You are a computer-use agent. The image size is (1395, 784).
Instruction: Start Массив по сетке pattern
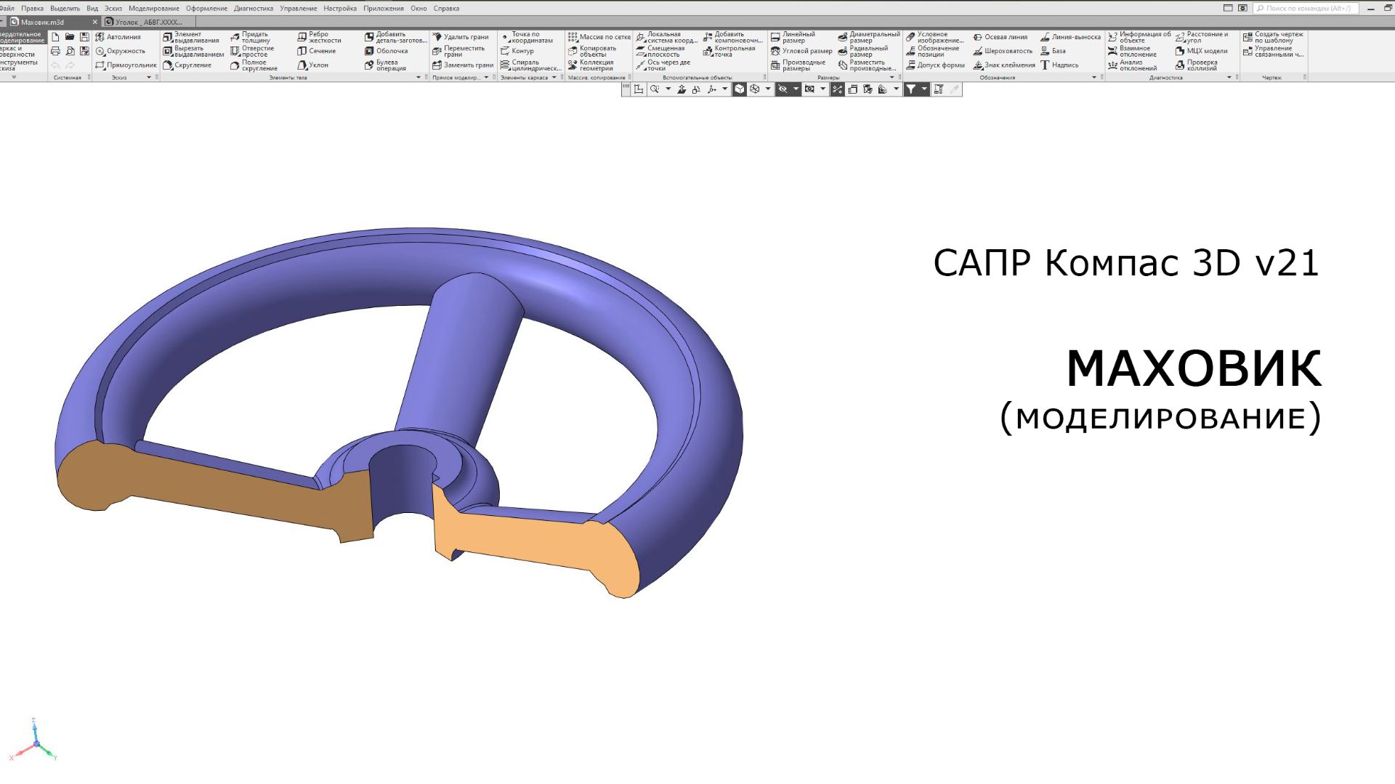pos(599,37)
